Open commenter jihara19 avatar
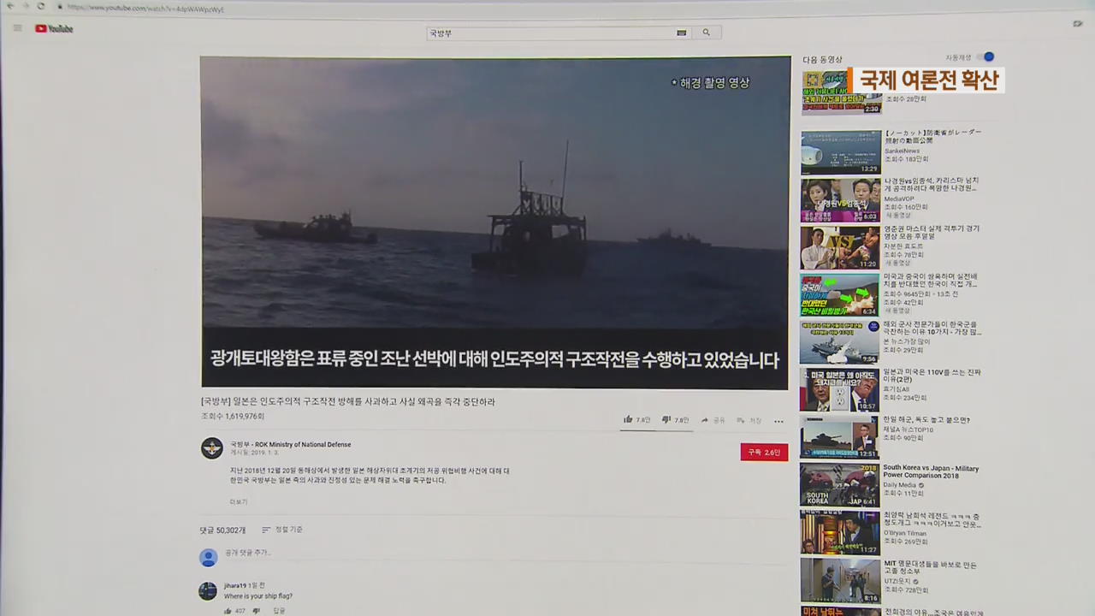 208,591
